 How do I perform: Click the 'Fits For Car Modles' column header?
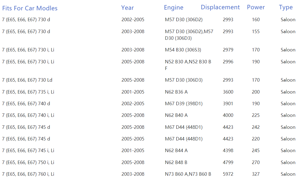(x=30, y=8)
